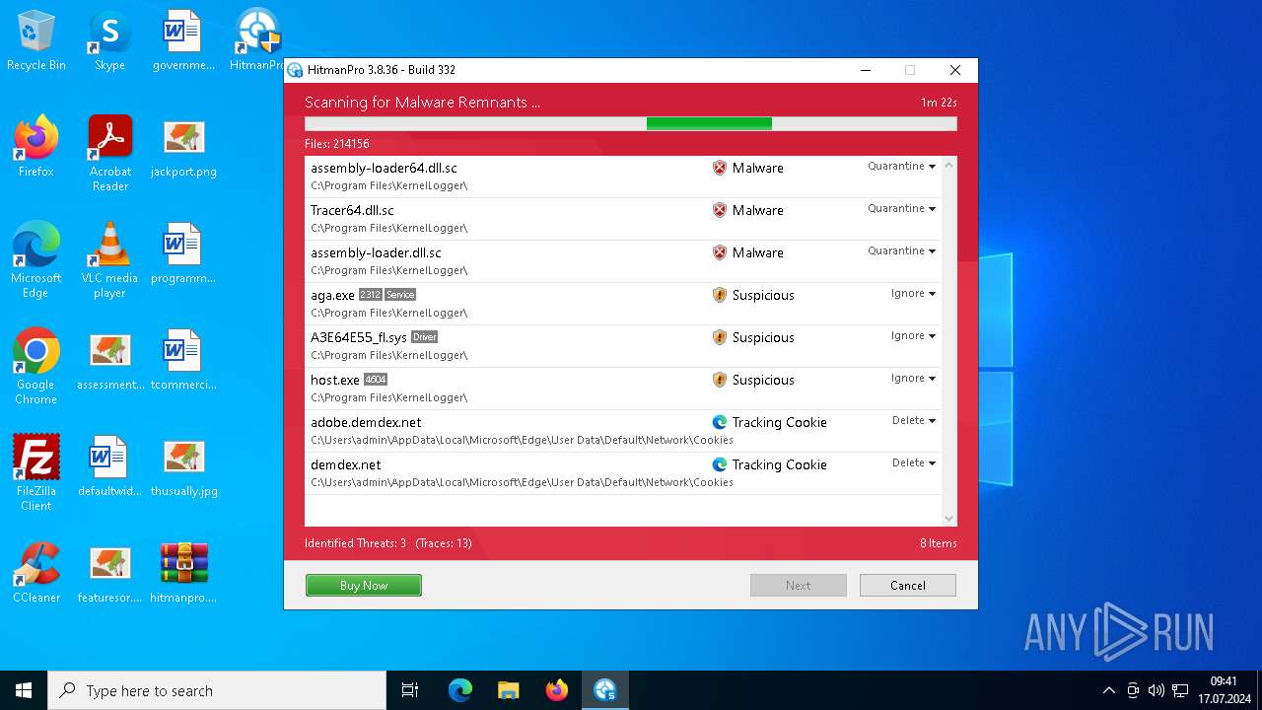
Task: Select the demdex.net cookie entry
Action: tap(623, 473)
